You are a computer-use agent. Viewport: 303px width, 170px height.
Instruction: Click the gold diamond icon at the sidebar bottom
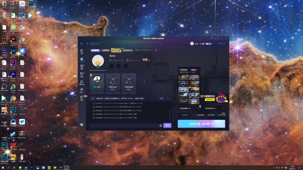pyautogui.click(x=82, y=125)
